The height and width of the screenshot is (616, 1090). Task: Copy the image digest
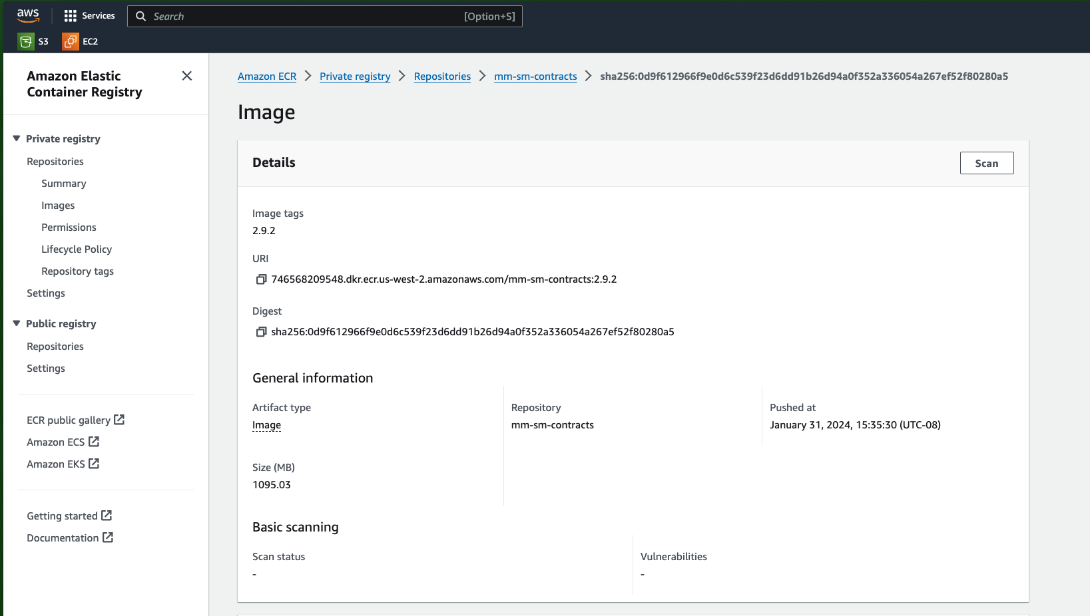click(261, 332)
